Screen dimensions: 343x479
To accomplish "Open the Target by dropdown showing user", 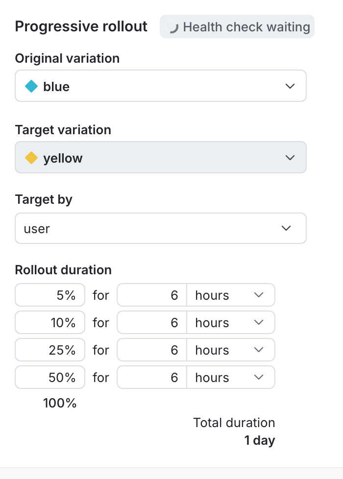I will pyautogui.click(x=161, y=228).
